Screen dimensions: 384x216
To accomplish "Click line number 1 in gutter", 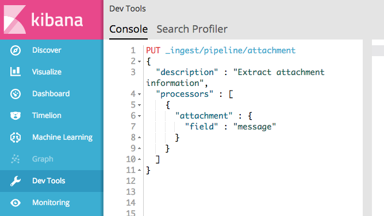I will click(133, 50).
